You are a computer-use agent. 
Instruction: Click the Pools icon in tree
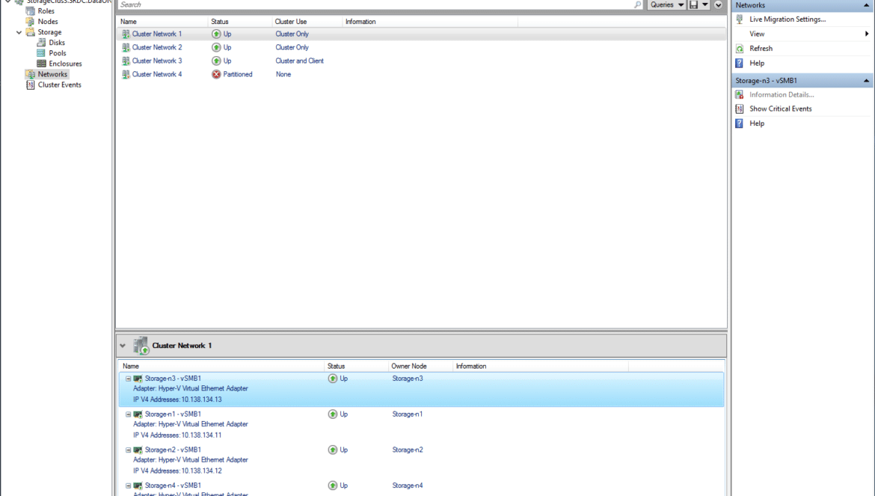click(41, 53)
